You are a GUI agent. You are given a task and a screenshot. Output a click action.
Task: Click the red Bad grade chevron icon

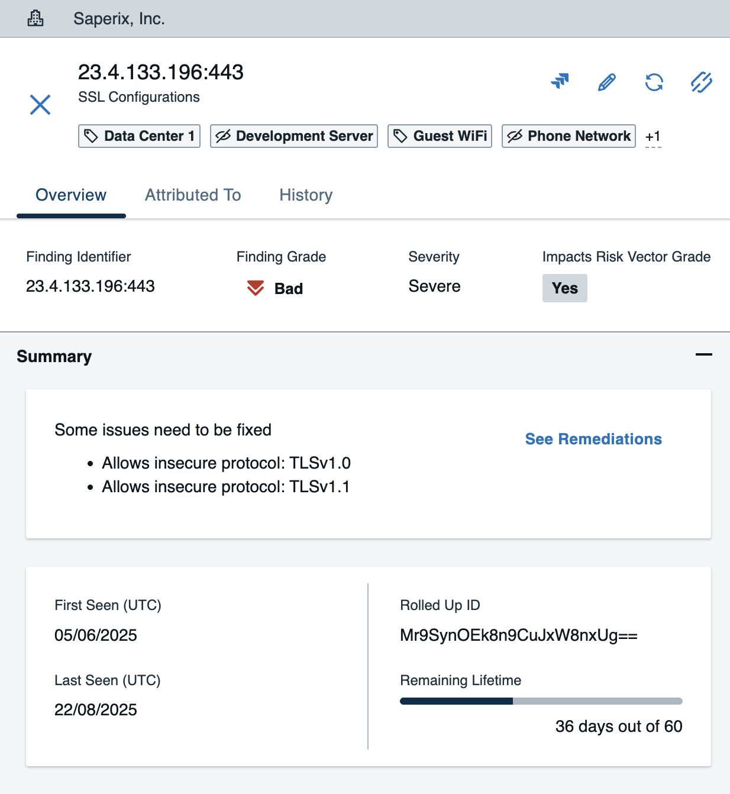256,288
